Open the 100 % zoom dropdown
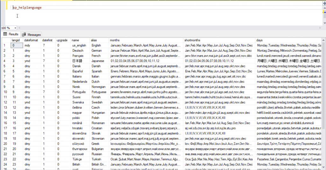Viewport: 326px width, 170px height. point(15,28)
